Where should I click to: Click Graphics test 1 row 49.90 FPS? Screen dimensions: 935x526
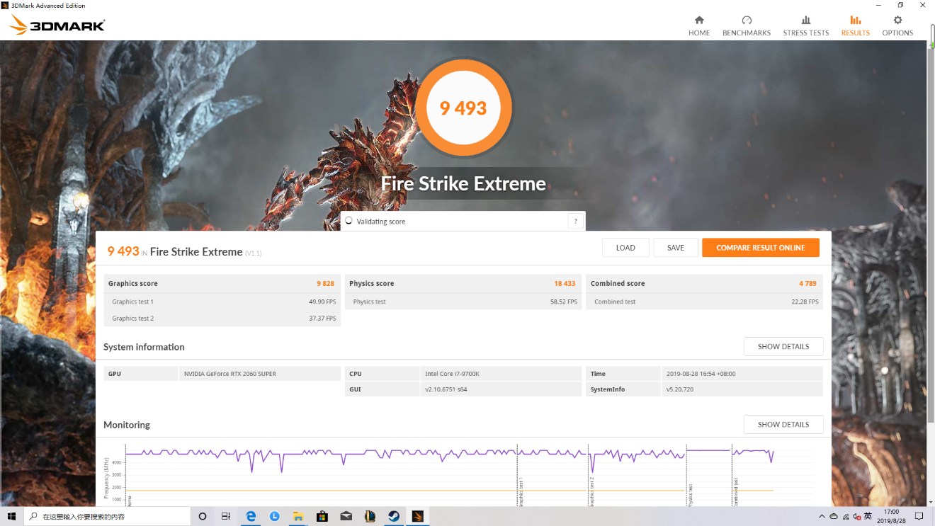pyautogui.click(x=222, y=302)
